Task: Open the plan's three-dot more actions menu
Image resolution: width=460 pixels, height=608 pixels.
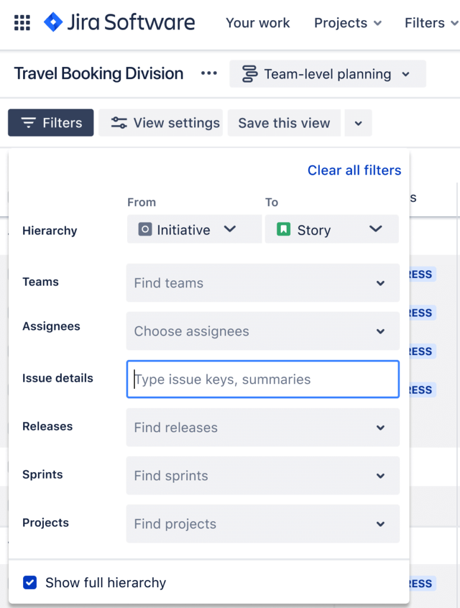Action: [x=209, y=73]
